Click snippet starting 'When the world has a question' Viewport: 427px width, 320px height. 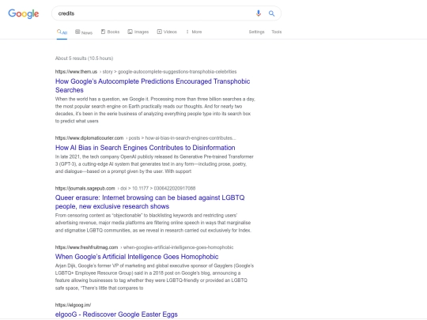tap(155, 110)
